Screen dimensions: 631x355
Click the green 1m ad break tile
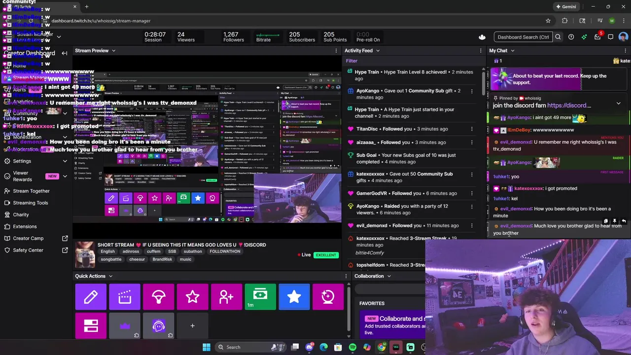point(260,297)
